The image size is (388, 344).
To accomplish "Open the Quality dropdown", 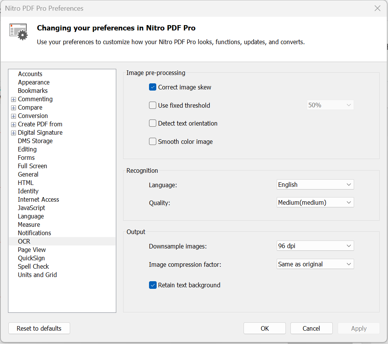I will (x=315, y=203).
